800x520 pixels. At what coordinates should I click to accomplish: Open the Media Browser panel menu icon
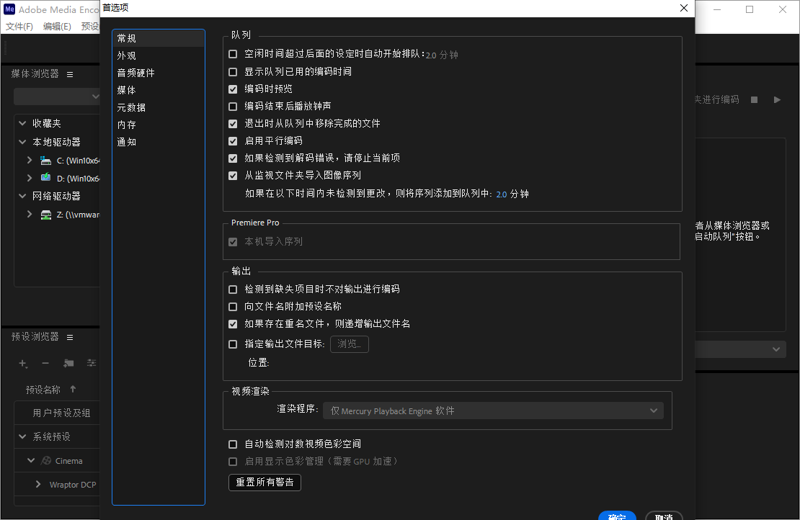69,73
